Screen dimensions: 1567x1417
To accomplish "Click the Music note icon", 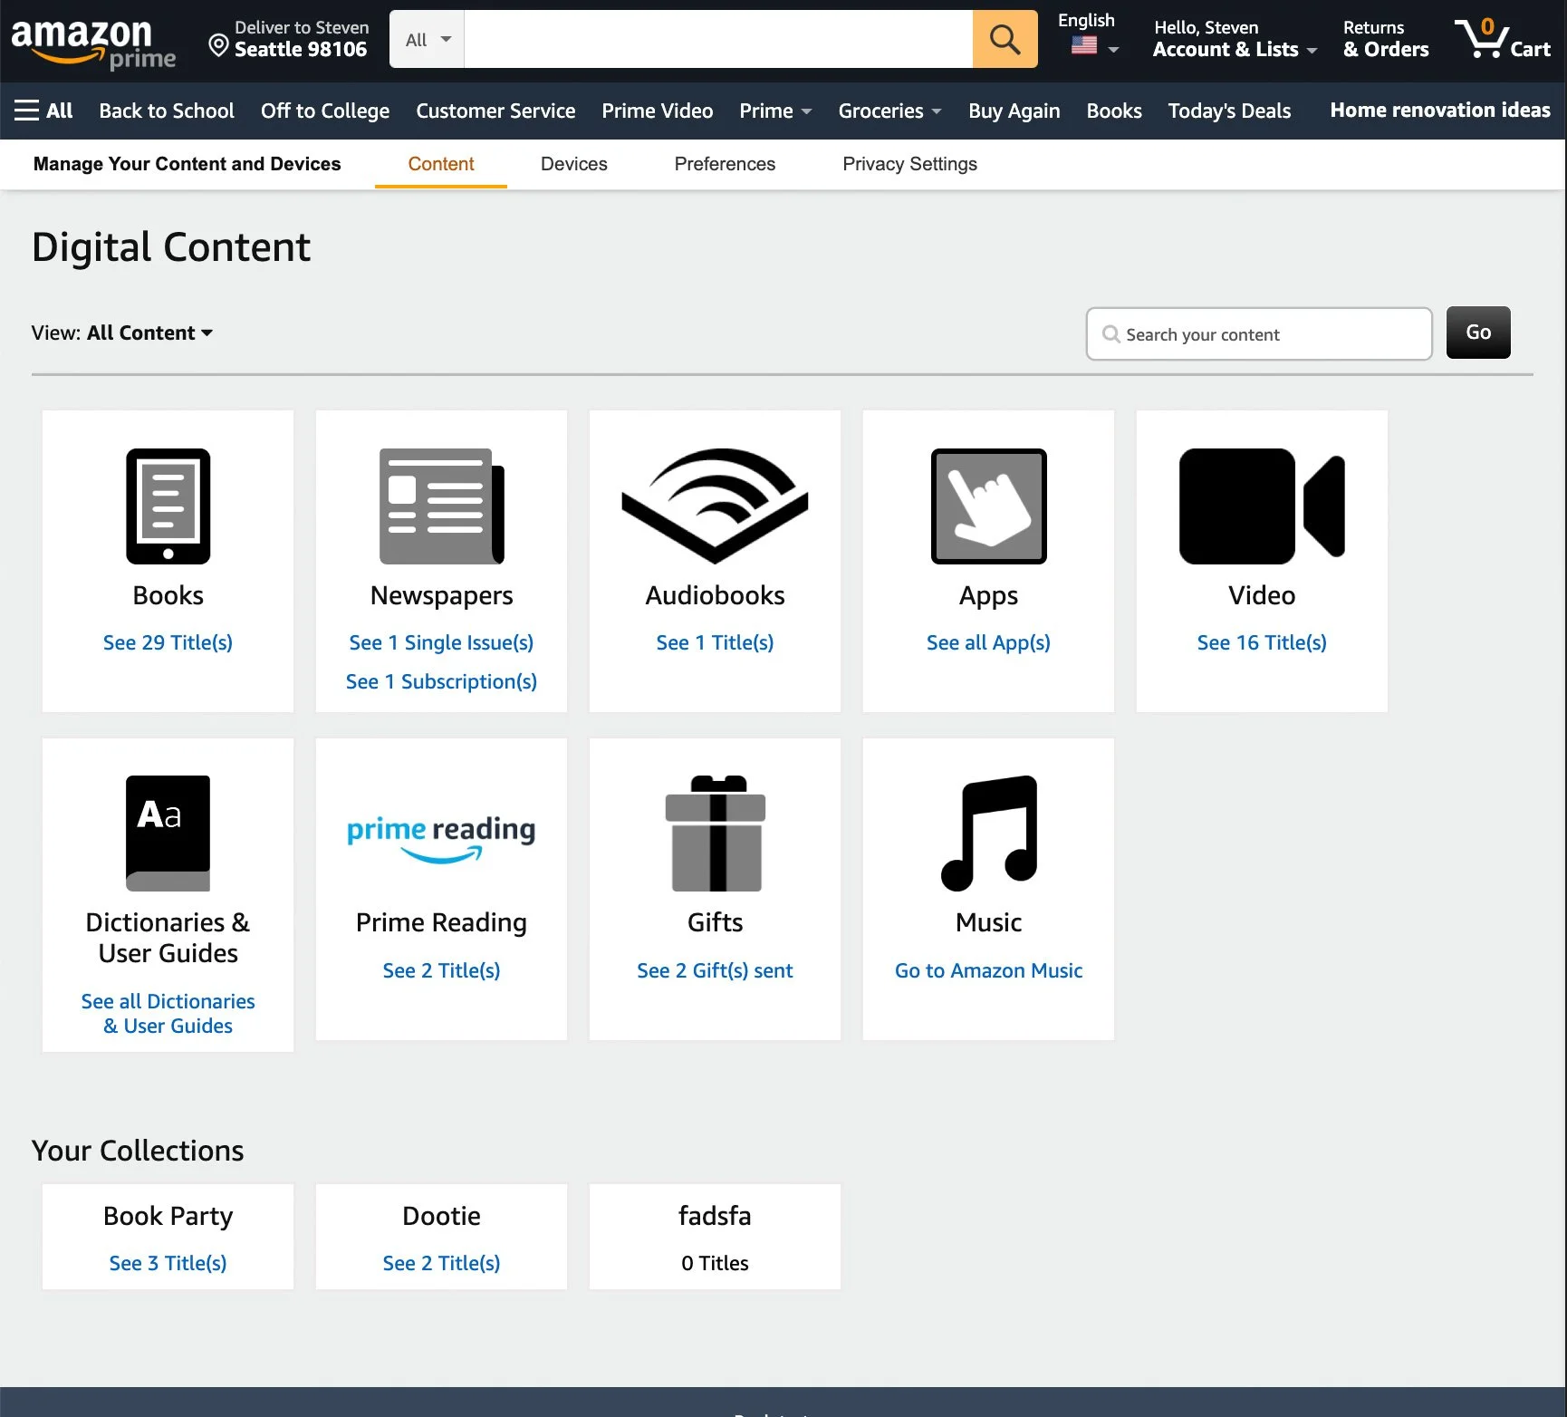I will click(x=988, y=834).
